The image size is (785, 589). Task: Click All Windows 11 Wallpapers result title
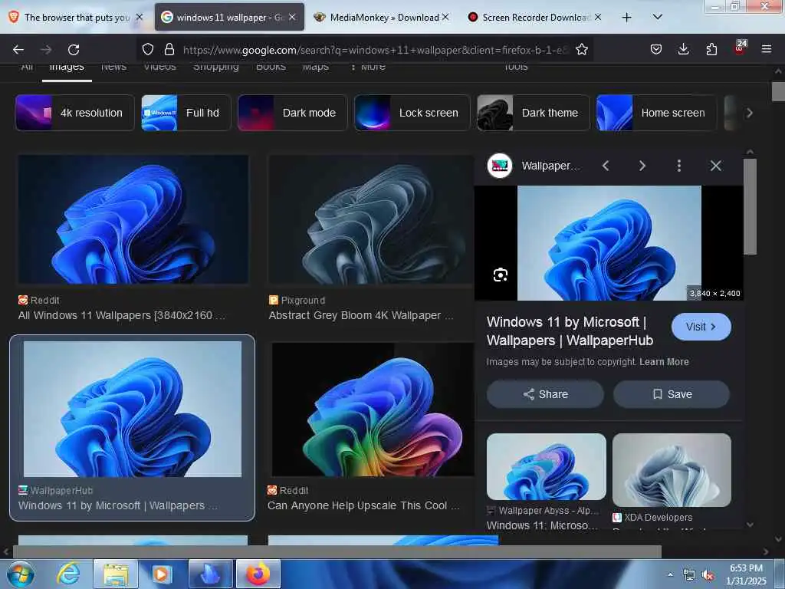click(x=122, y=315)
